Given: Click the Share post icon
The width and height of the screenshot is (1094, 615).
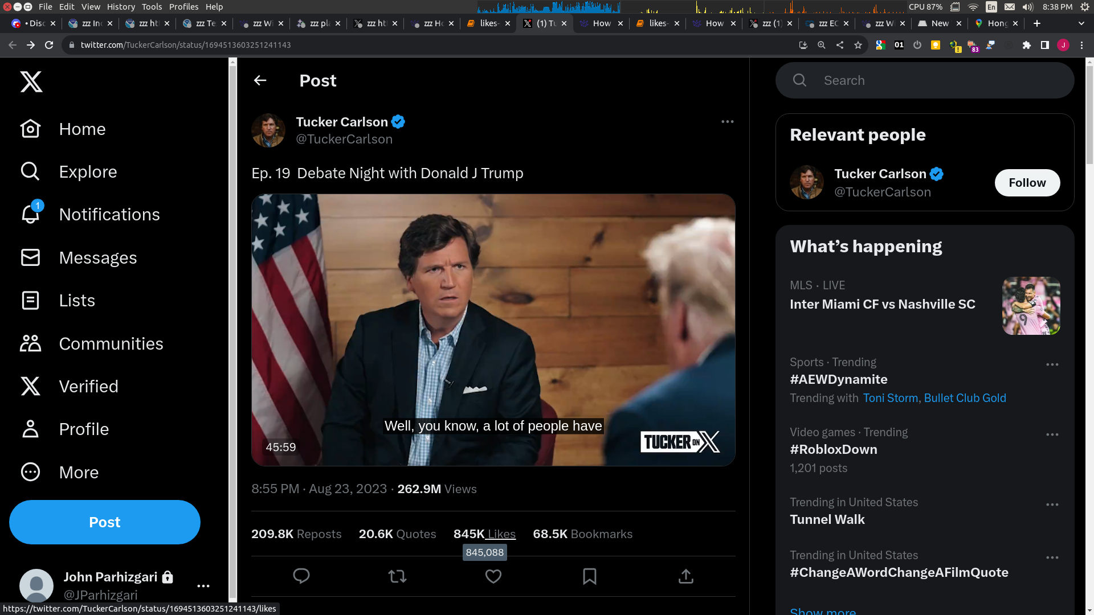Looking at the screenshot, I should click(x=686, y=576).
